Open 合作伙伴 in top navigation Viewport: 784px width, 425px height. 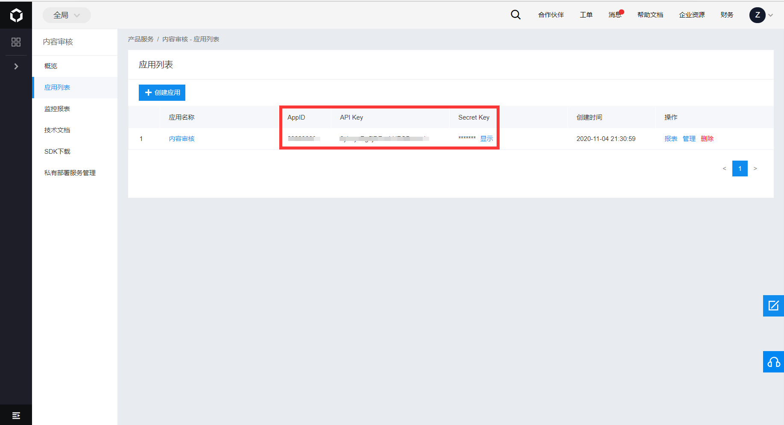551,15
